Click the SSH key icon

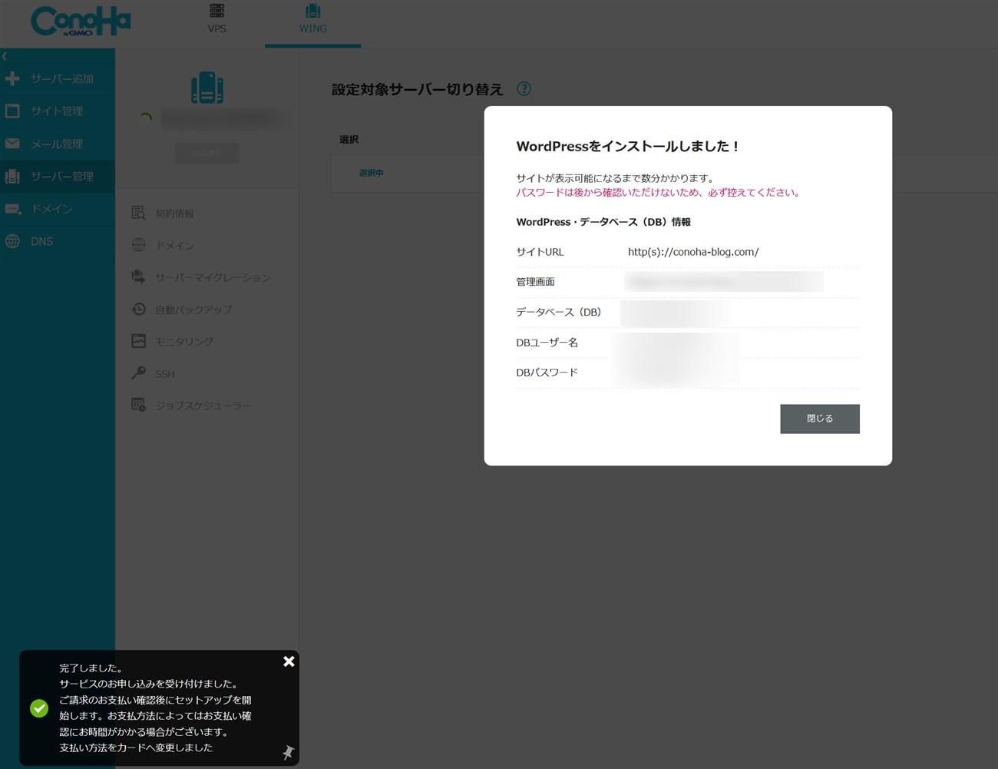[x=138, y=373]
